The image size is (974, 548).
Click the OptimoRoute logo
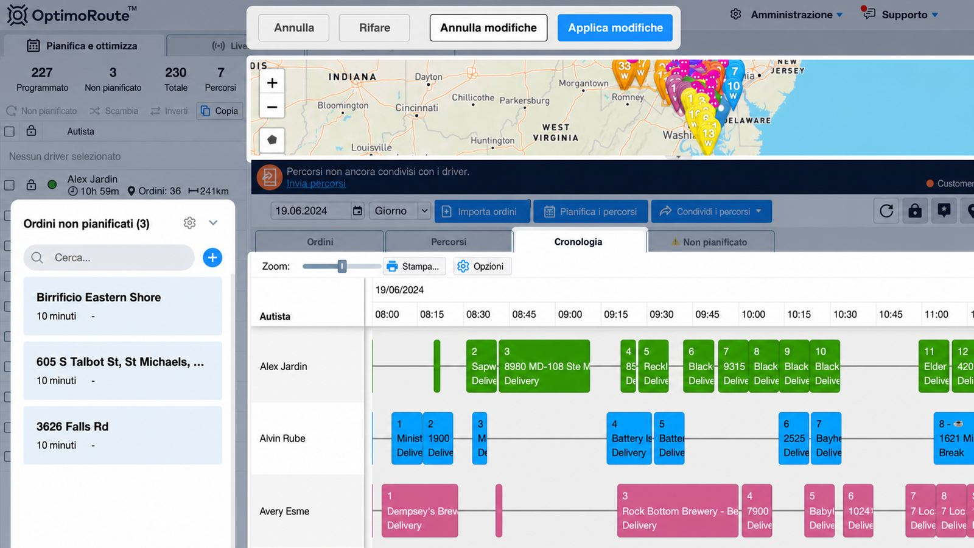pos(72,15)
